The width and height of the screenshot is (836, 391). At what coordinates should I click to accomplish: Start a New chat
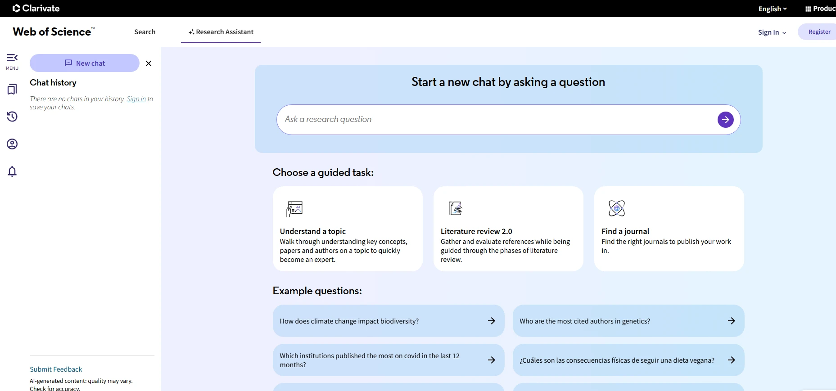[x=85, y=63]
